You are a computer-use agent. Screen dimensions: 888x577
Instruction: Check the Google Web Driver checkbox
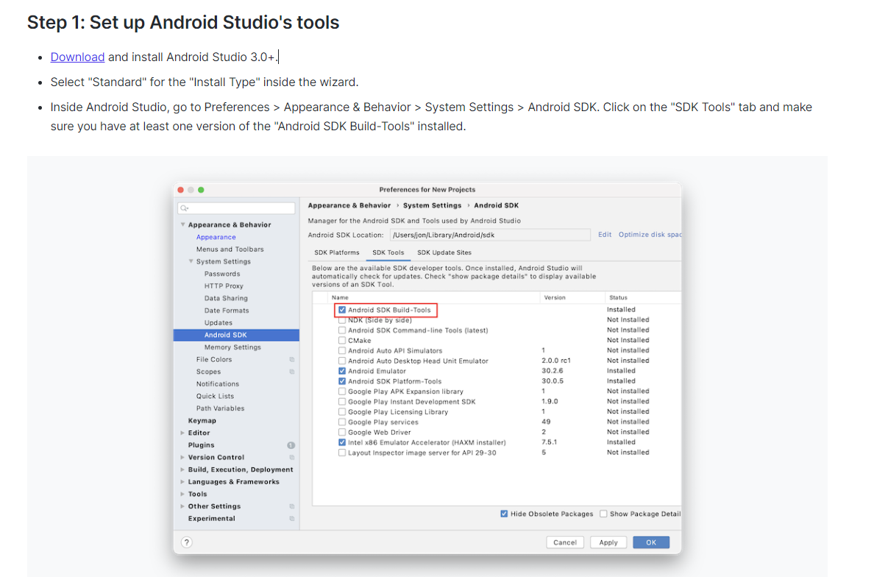tap(342, 433)
